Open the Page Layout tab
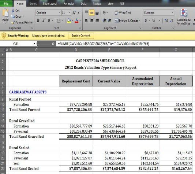This screenshot has height=174, width=195. point(50,4)
